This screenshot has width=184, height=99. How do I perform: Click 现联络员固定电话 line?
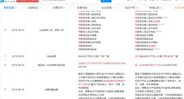pos(144,39)
